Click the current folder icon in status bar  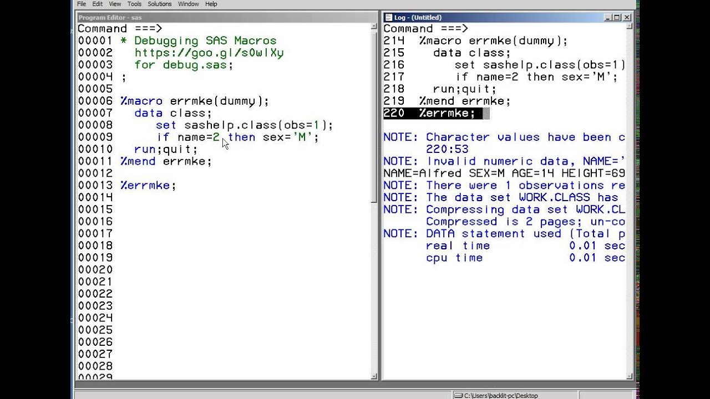pos(459,395)
